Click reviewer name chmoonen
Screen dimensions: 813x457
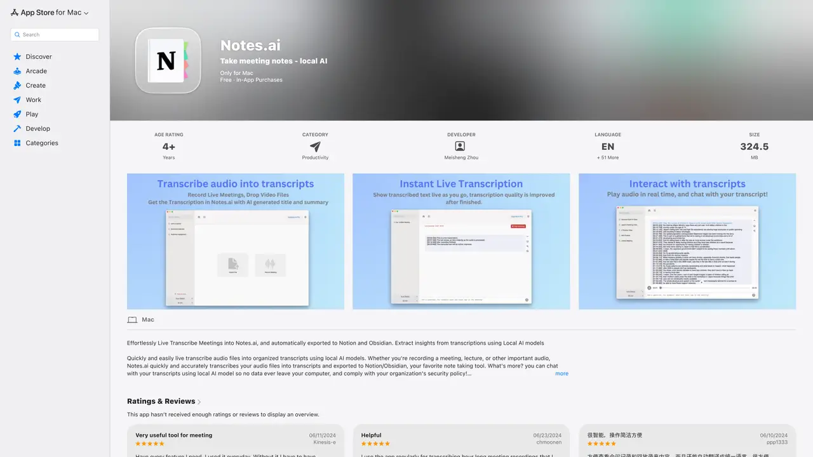coord(549,442)
